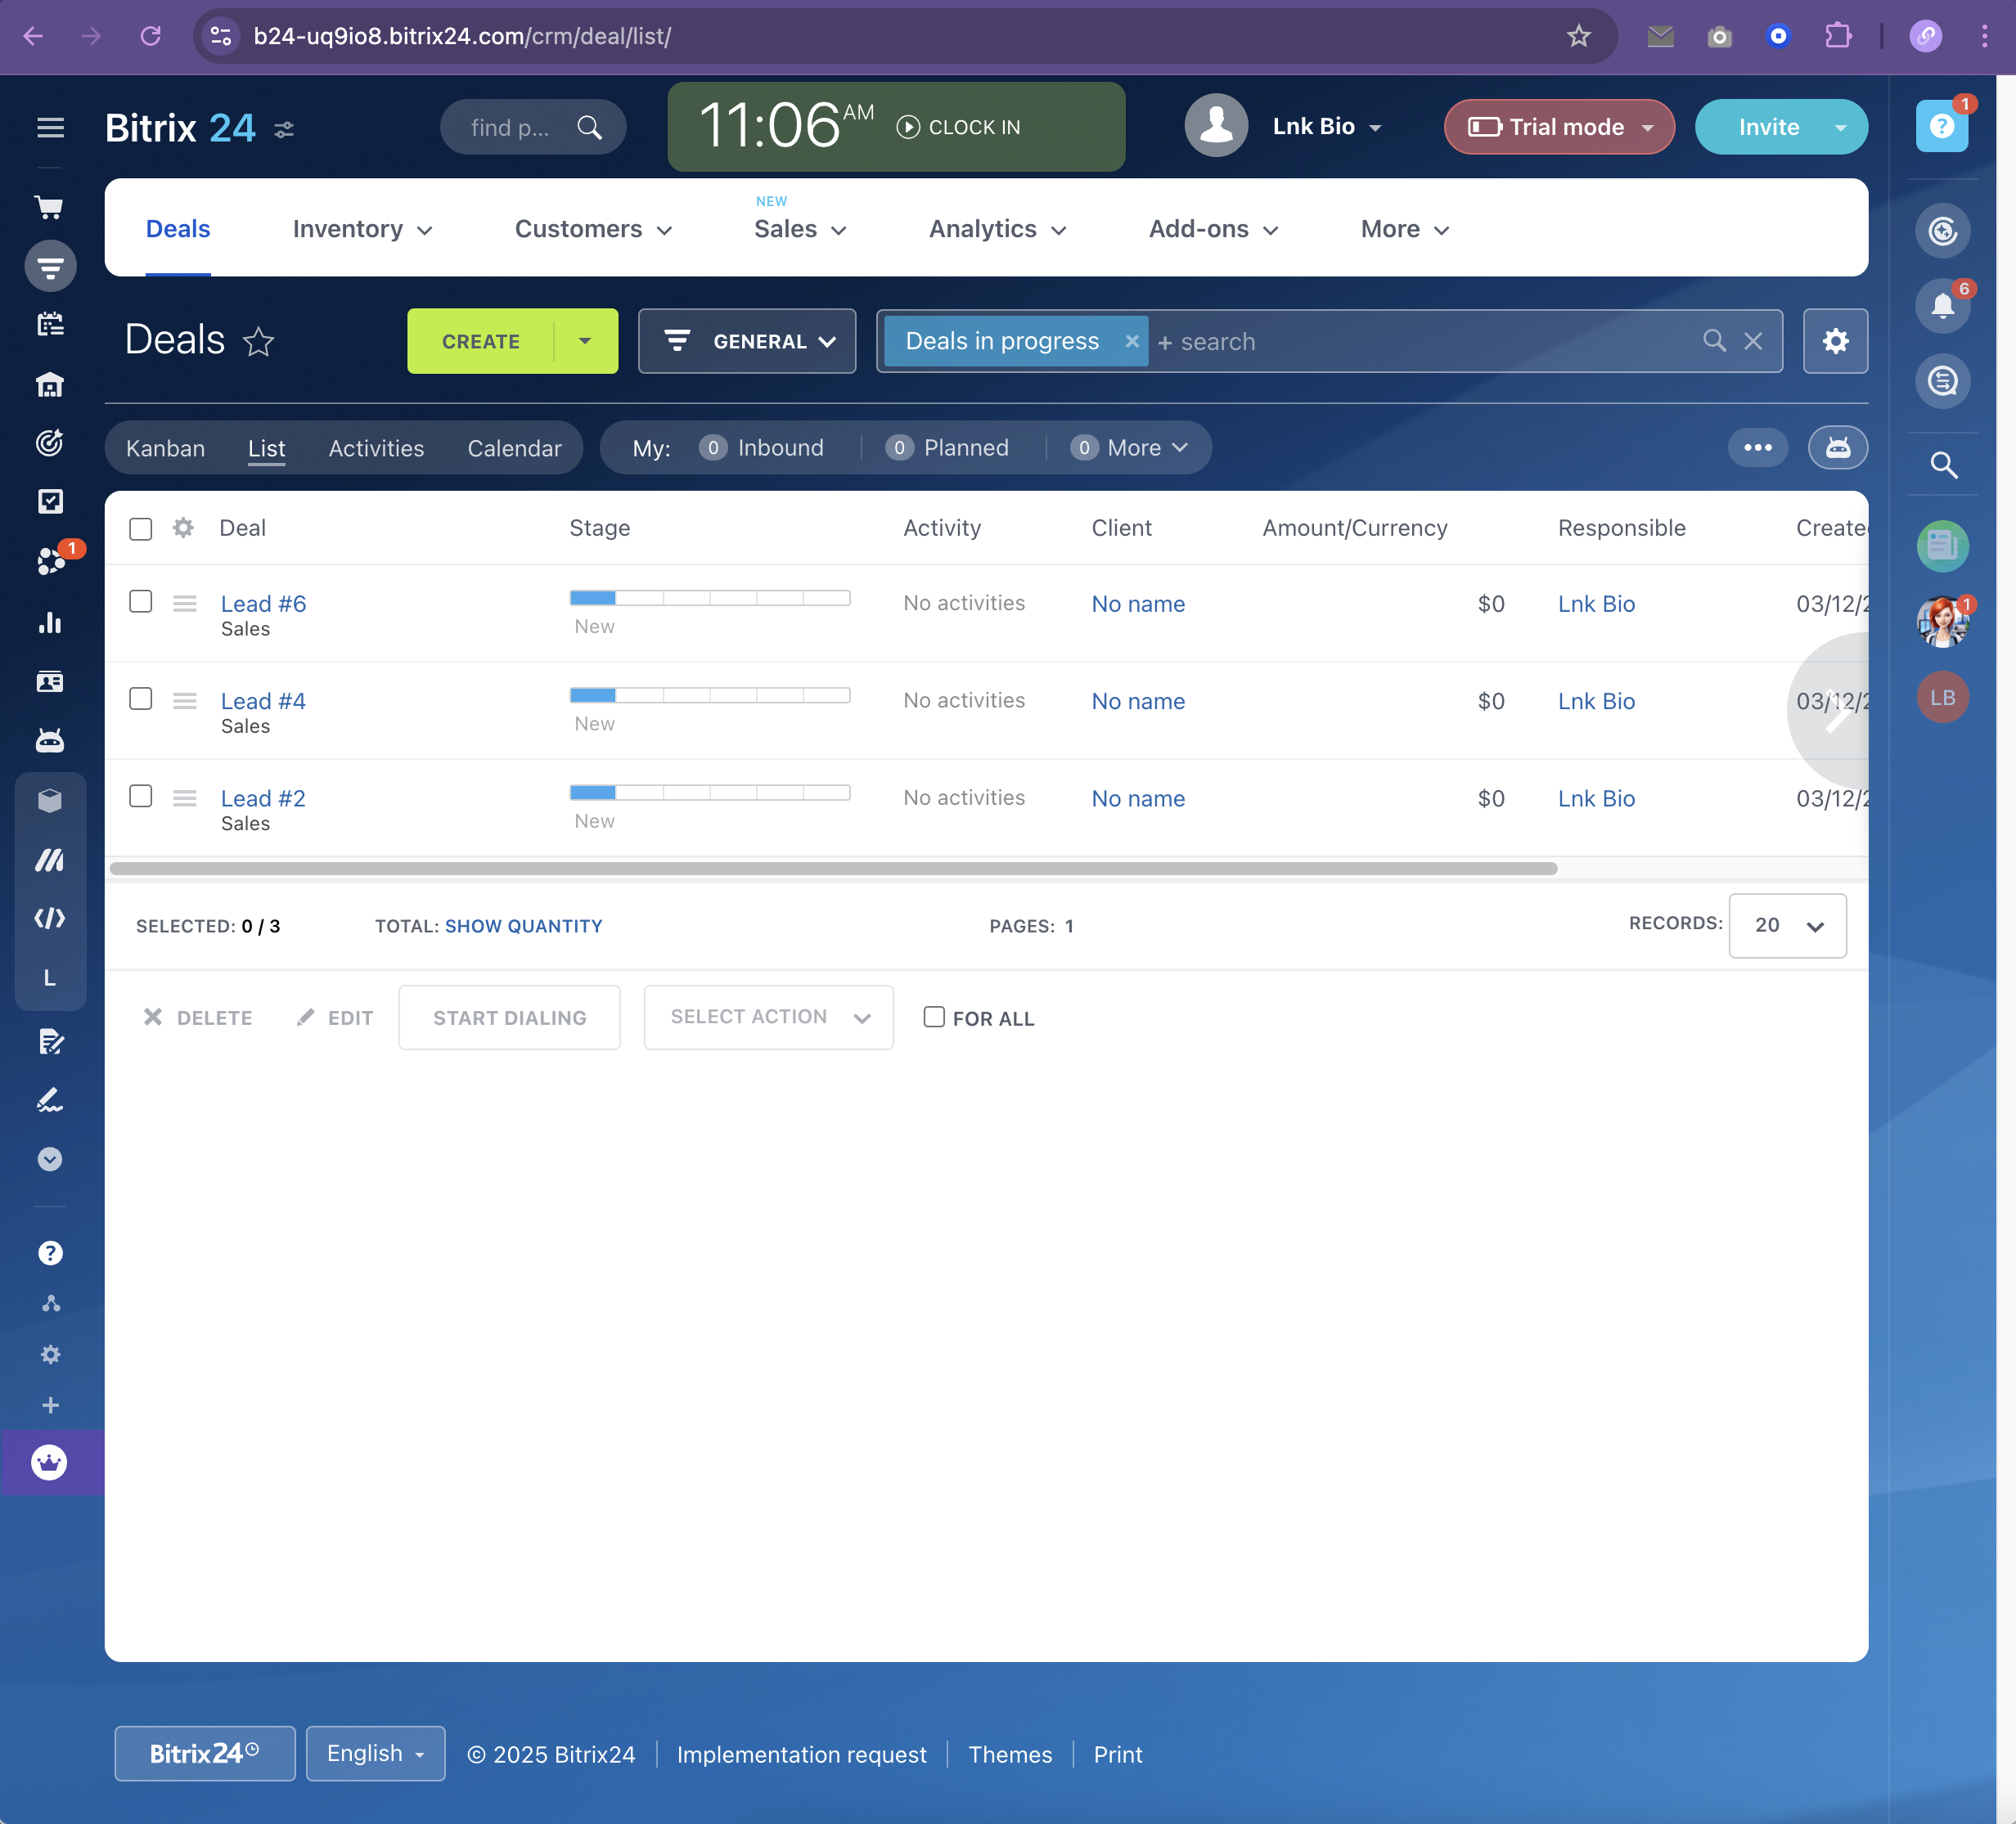The image size is (2016, 1824).
Task: Click the column configuration gear icon
Action: coord(183,528)
